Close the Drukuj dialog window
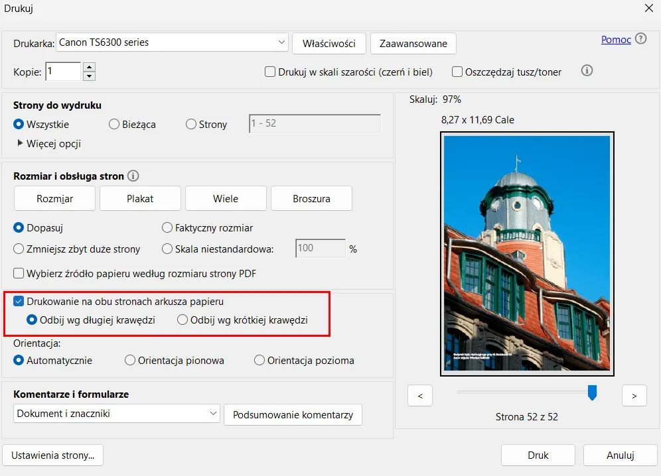Viewport: 661px width, 476px height. click(648, 9)
